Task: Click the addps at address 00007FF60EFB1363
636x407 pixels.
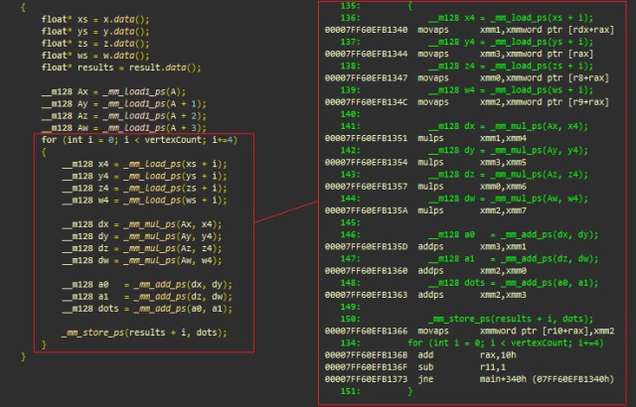Action: pos(425,295)
